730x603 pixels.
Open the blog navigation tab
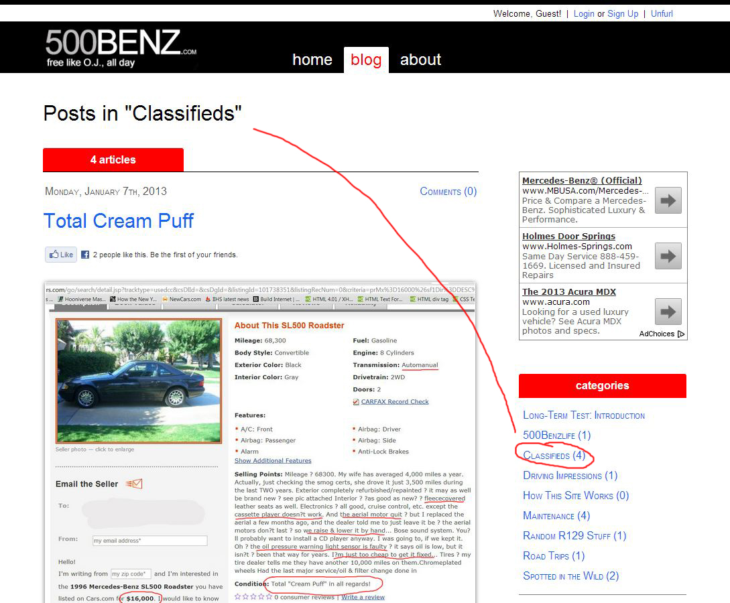click(366, 60)
